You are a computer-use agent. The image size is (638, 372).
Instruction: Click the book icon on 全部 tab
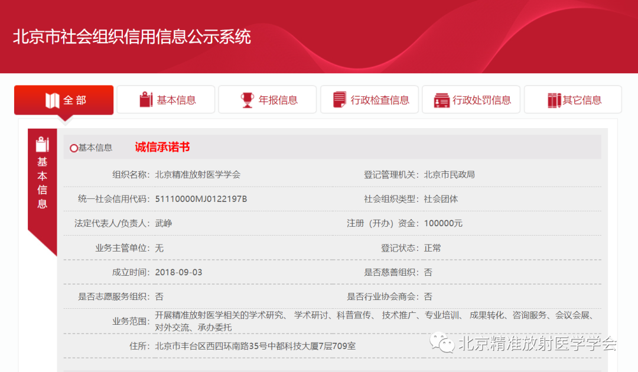click(x=52, y=100)
